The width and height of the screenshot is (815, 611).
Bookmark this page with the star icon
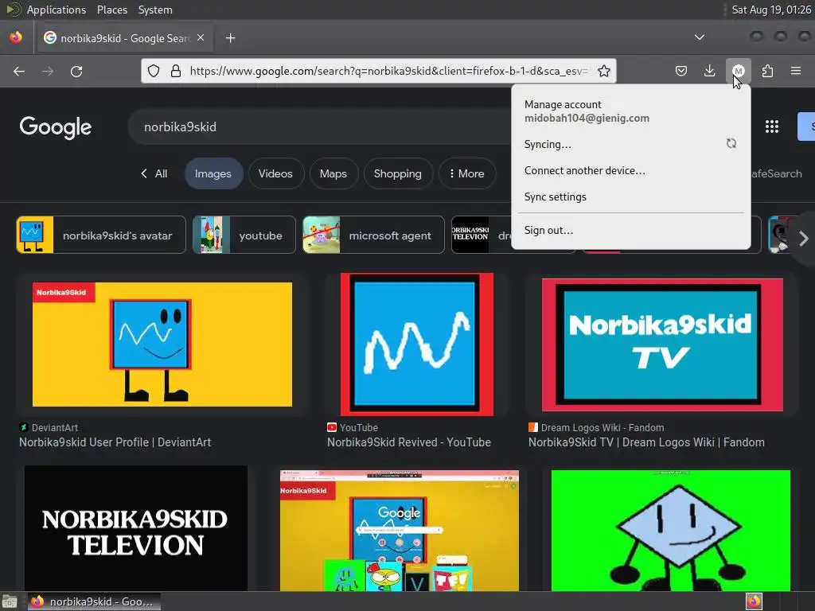[x=603, y=71]
